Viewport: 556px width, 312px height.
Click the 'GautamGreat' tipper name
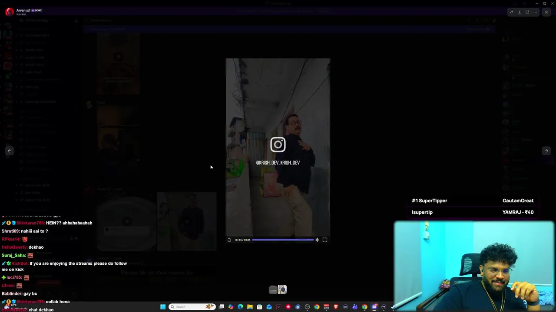tap(518, 201)
